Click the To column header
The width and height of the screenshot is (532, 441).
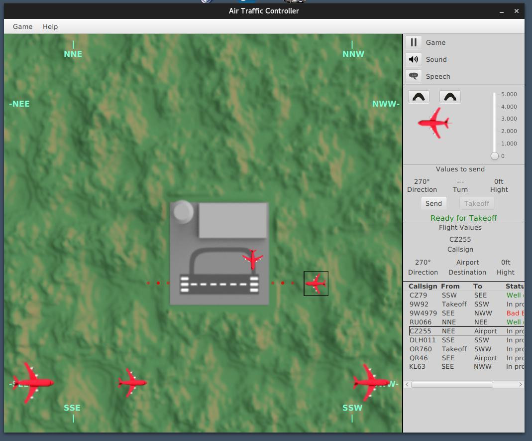point(477,286)
